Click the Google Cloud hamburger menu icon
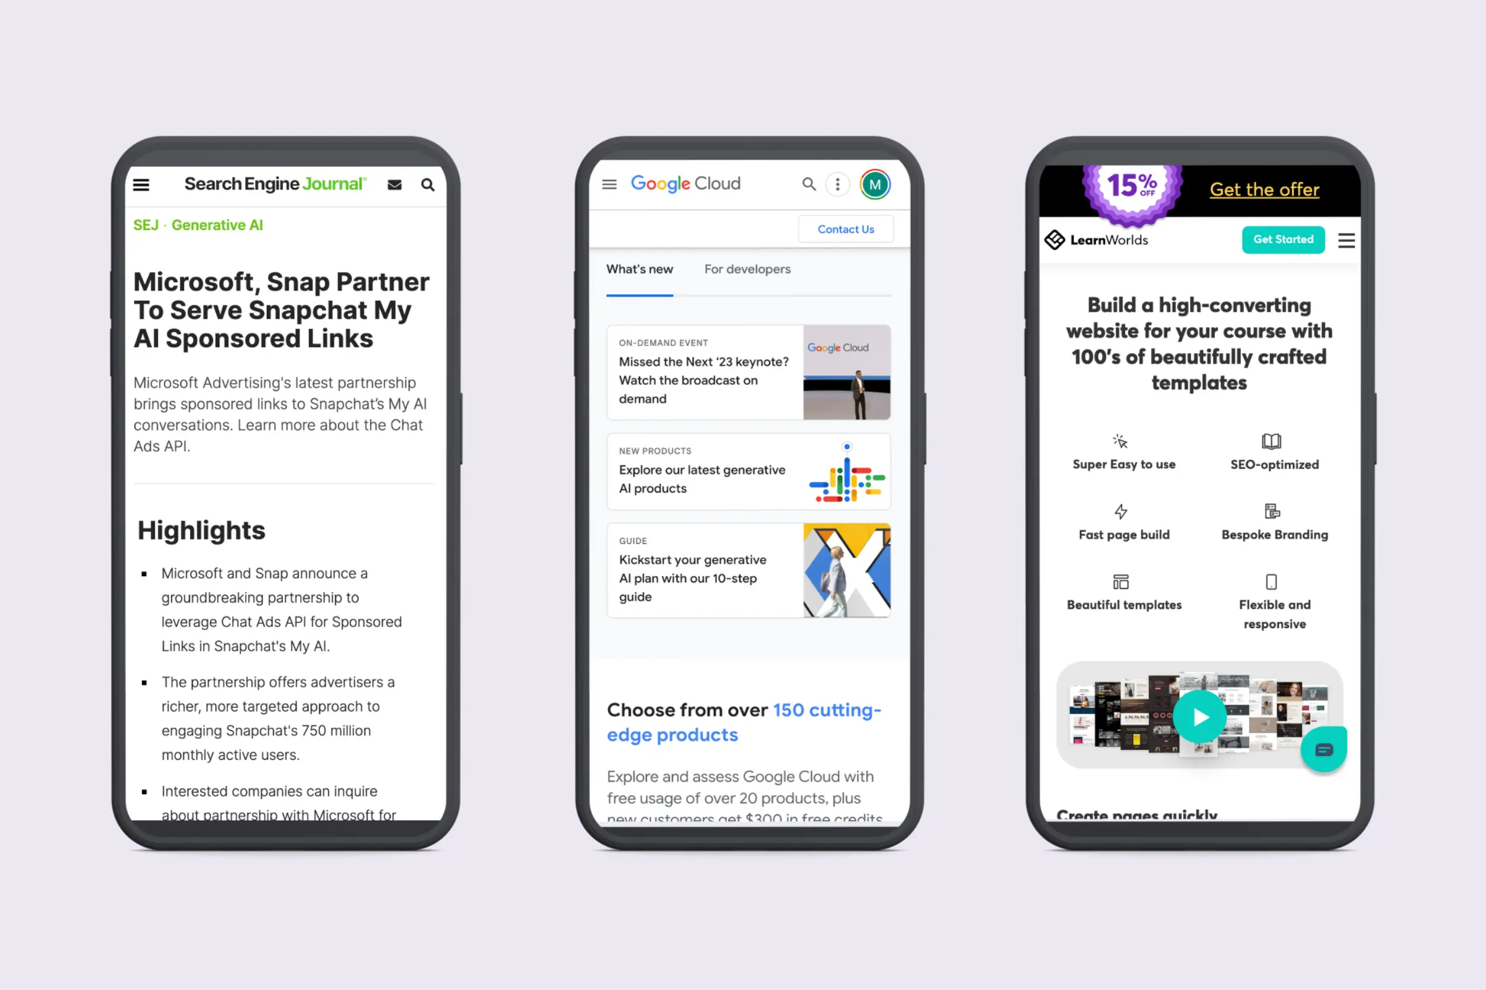 click(612, 183)
